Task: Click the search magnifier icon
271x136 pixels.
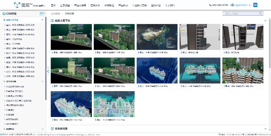Action: (x=261, y=14)
